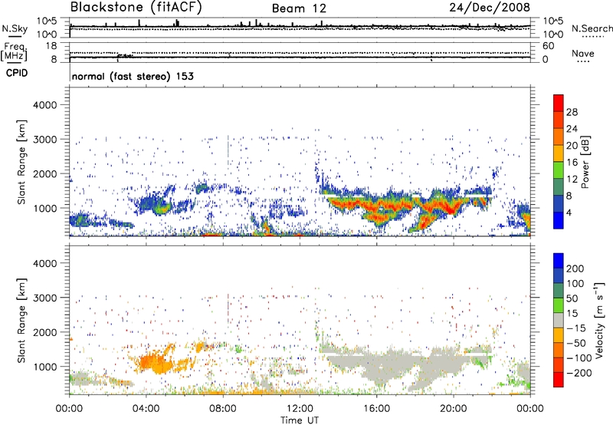
Task: Click the 08:00 time tick label
Action: [x=223, y=409]
